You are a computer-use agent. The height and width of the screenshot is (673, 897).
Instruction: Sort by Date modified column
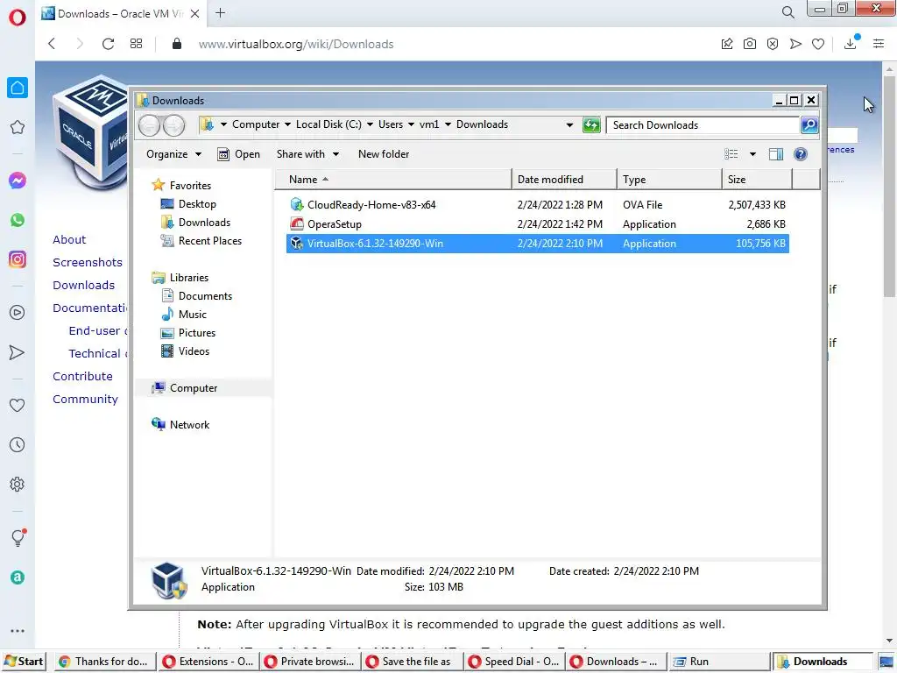coord(564,179)
